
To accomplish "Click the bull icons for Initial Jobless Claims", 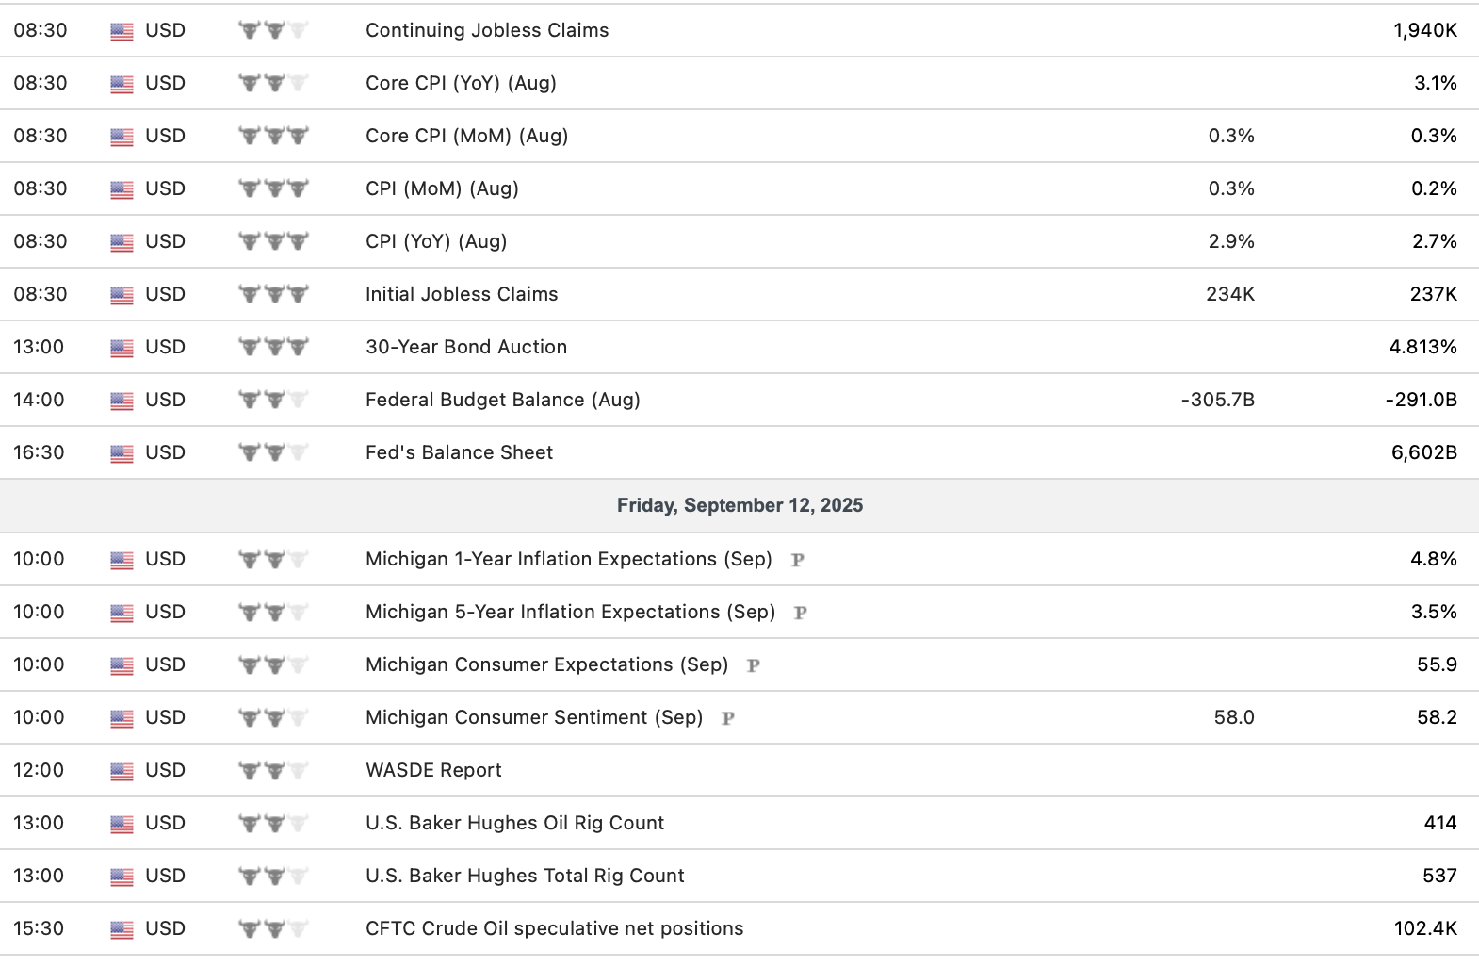I will click(273, 294).
